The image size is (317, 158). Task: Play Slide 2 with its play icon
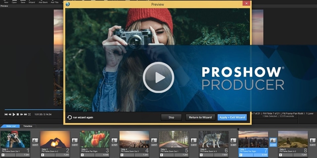click(x=43, y=155)
